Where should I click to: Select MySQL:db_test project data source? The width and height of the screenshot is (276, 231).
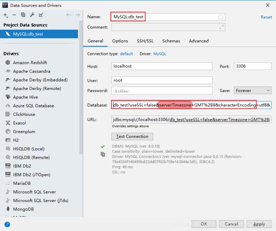click(x=39, y=34)
